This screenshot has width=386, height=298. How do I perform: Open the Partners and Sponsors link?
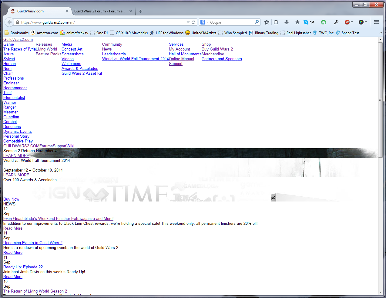coord(222,59)
